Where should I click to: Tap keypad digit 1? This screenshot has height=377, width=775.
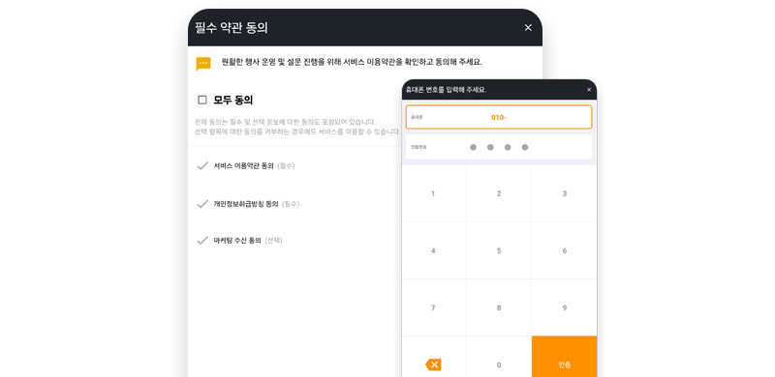coord(433,193)
